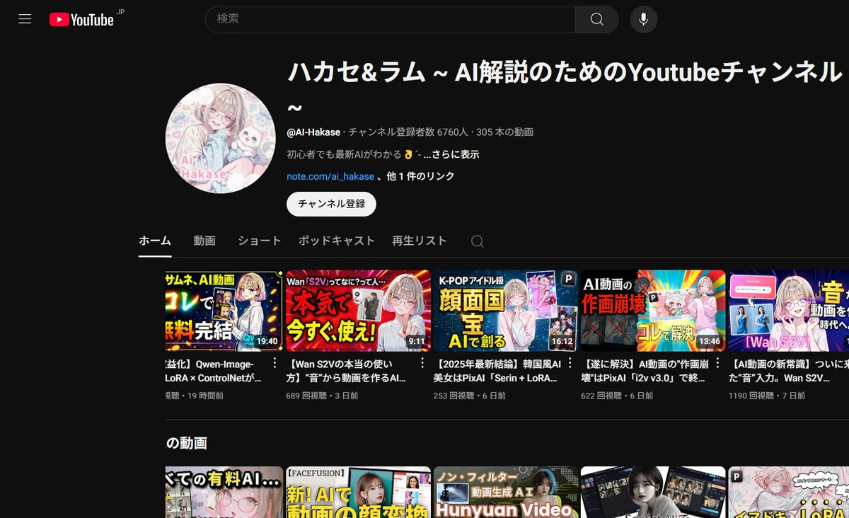
Task: Open options menu for 遂に解決 video
Action: (717, 363)
